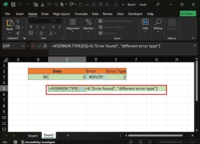
Task: Select cell D3 containing #DIV/0!
Action: pyautogui.click(x=96, y=77)
